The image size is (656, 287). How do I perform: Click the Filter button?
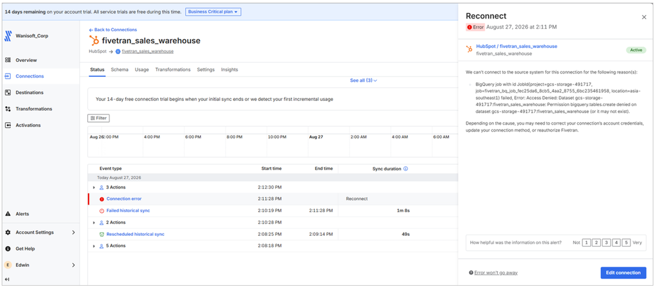click(98, 118)
